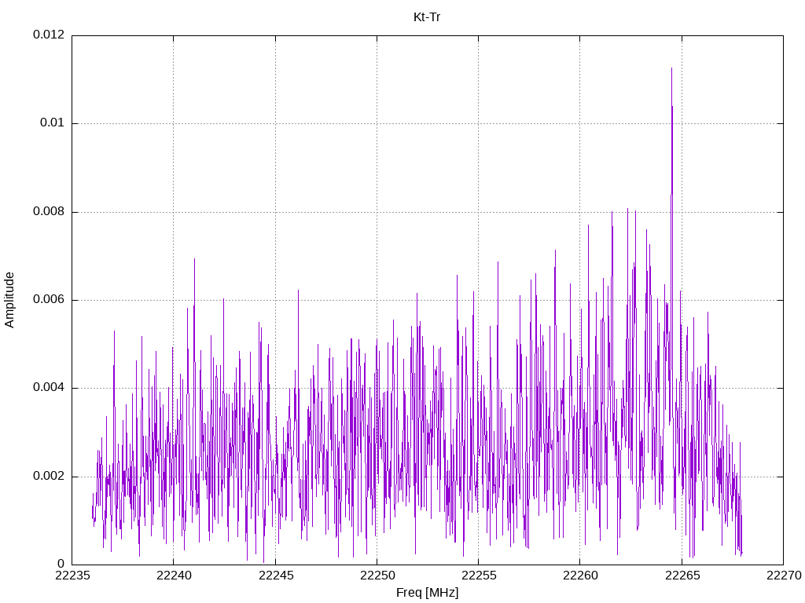Click y-axis tick label 0.006
This screenshot has height=603, width=805.
(x=49, y=299)
